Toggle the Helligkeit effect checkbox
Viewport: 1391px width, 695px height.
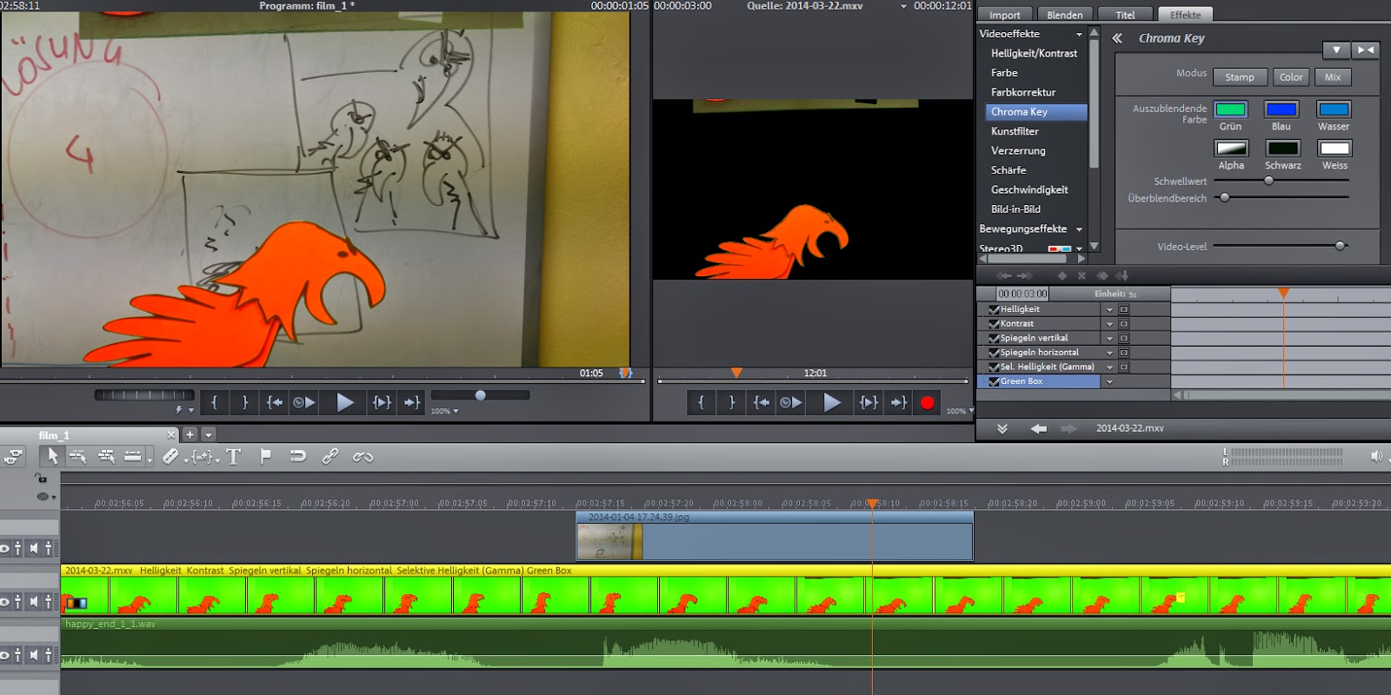[x=994, y=309]
